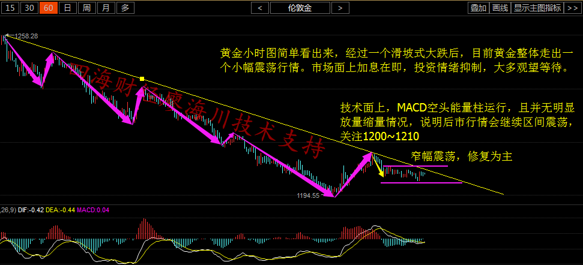The width and height of the screenshot is (583, 265).
Task: Select the 30-minute timeframe
Action: pyautogui.click(x=30, y=7)
